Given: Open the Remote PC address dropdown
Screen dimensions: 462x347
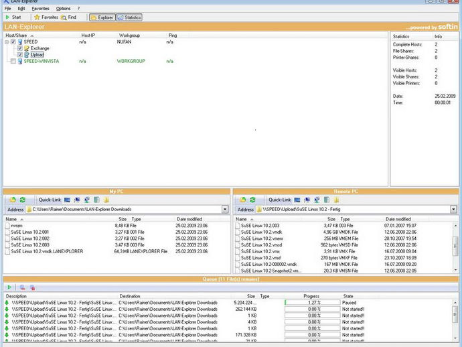Looking at the screenshot, I should (453, 209).
